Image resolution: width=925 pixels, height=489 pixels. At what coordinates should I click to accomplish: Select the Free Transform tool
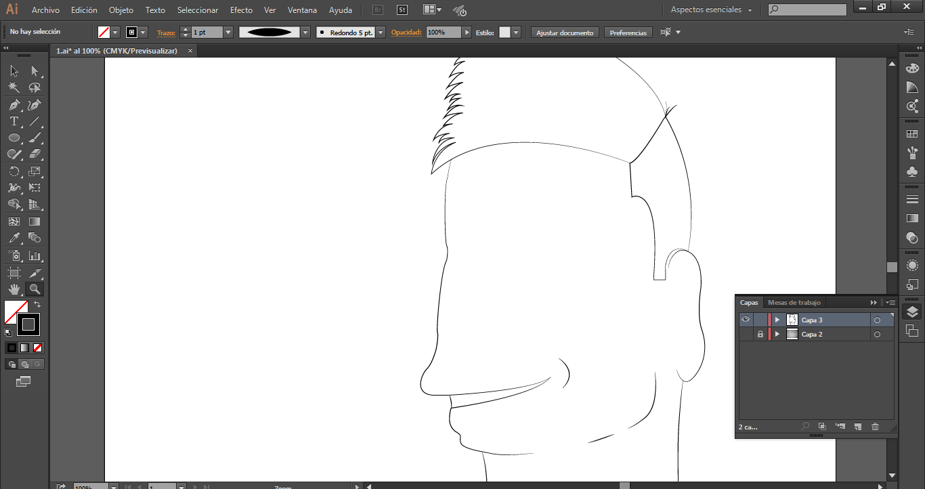point(35,188)
